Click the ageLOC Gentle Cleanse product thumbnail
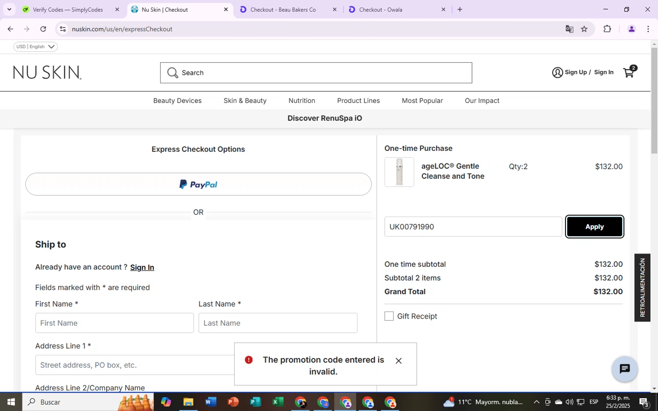Image resolution: width=658 pixels, height=411 pixels. click(399, 172)
